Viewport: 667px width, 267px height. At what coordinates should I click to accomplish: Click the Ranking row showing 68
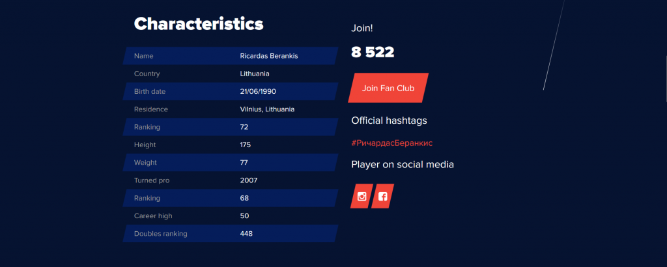click(x=231, y=198)
